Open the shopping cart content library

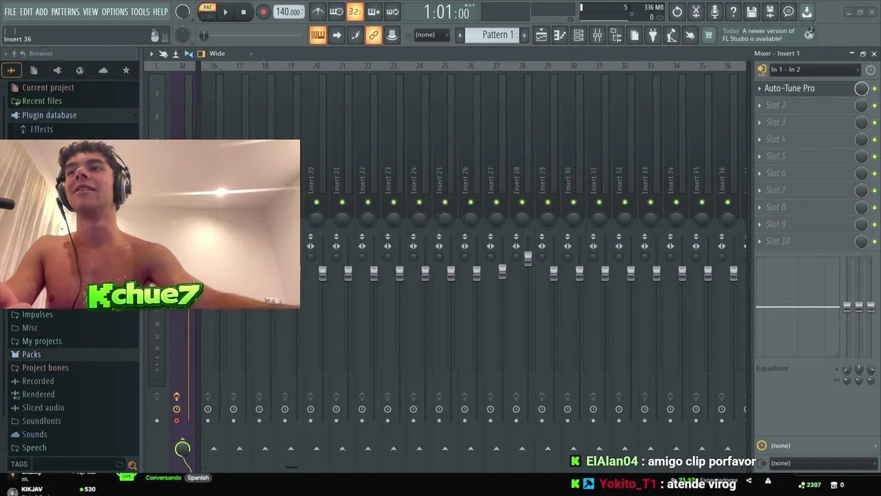coord(709,35)
